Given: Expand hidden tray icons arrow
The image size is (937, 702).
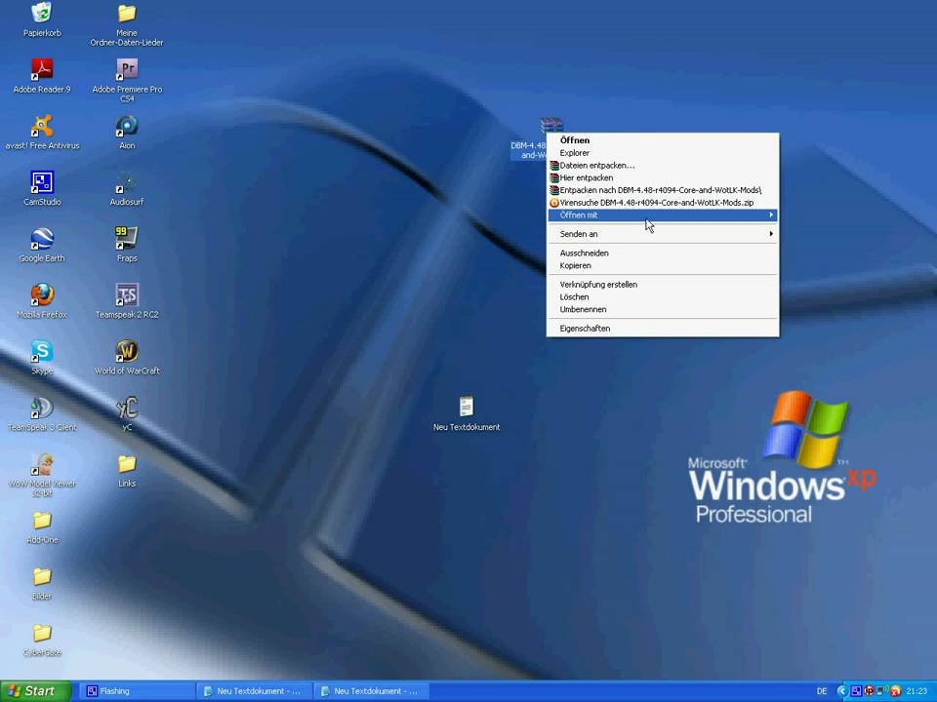Looking at the screenshot, I should pos(842,691).
